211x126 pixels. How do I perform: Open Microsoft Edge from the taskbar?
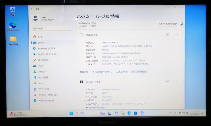coord(129,113)
